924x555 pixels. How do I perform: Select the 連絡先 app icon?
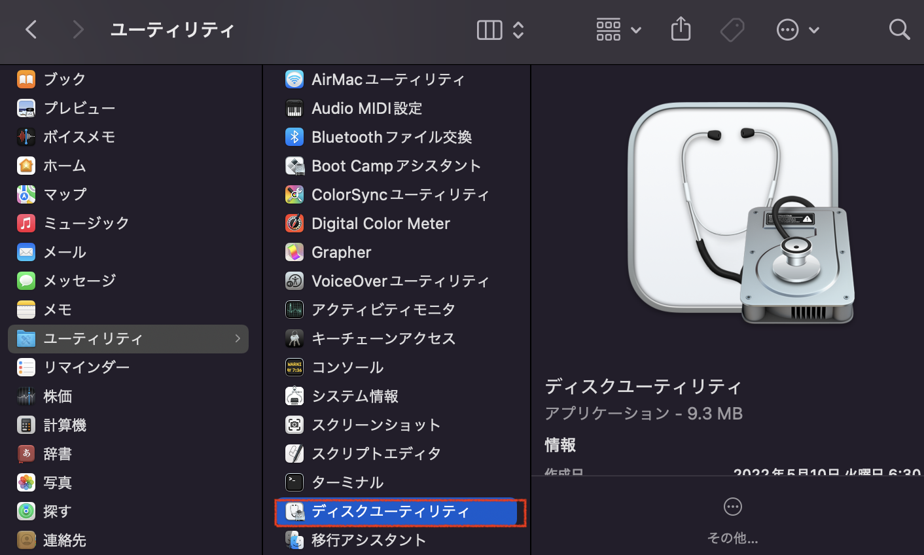[26, 540]
